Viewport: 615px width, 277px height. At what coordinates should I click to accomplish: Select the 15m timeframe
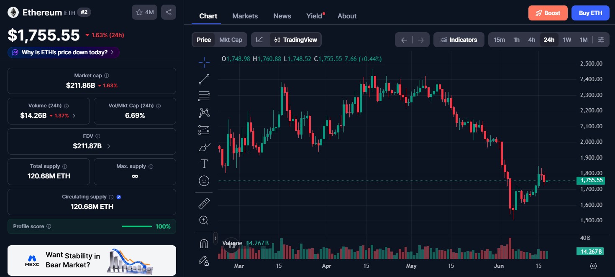point(499,40)
